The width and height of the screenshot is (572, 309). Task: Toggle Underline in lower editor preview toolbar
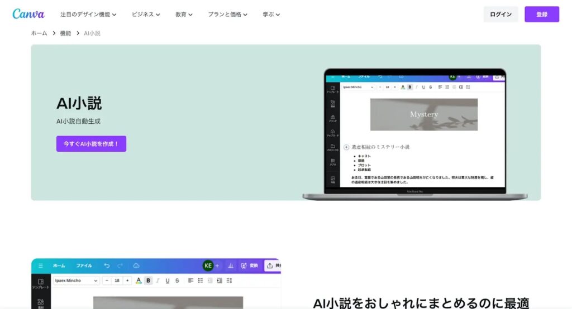coord(168,281)
